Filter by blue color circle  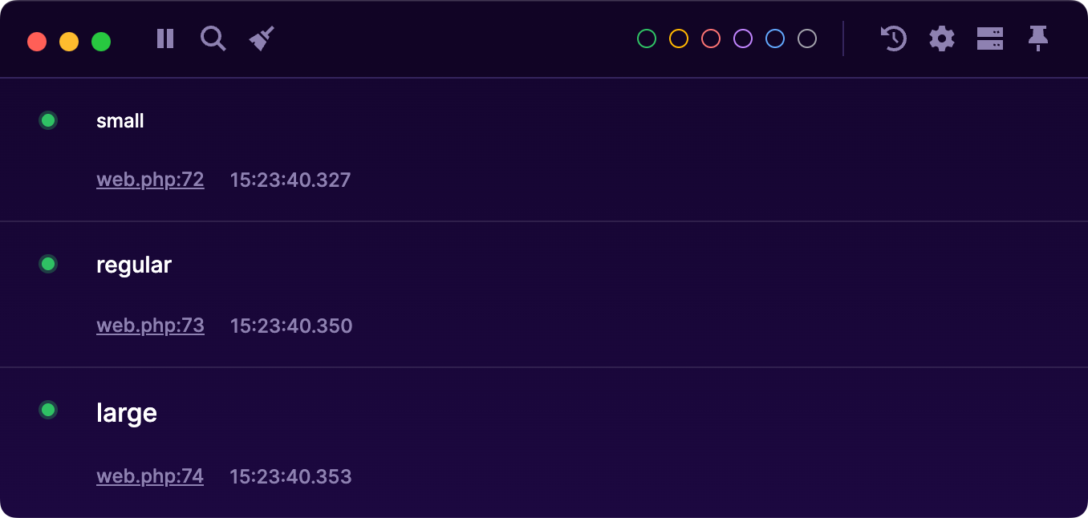click(x=775, y=38)
